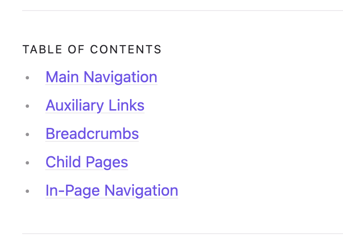Viewport: 343px width, 250px height.
Task: Click the bullet beside Auxiliary Links
Action: pyautogui.click(x=27, y=106)
